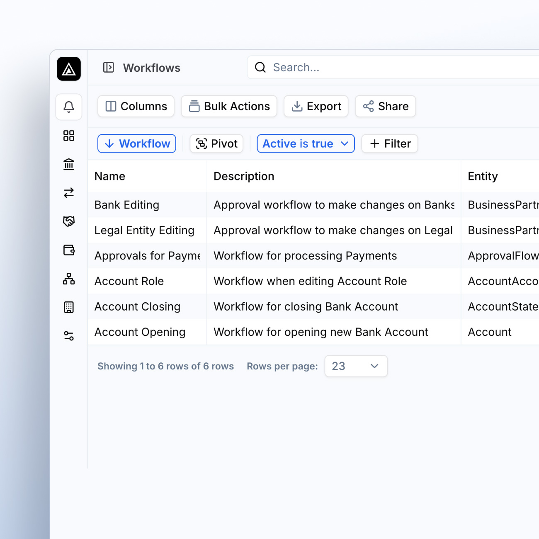Click the office building icon in sidebar
The image size is (539, 539).
coord(69,307)
